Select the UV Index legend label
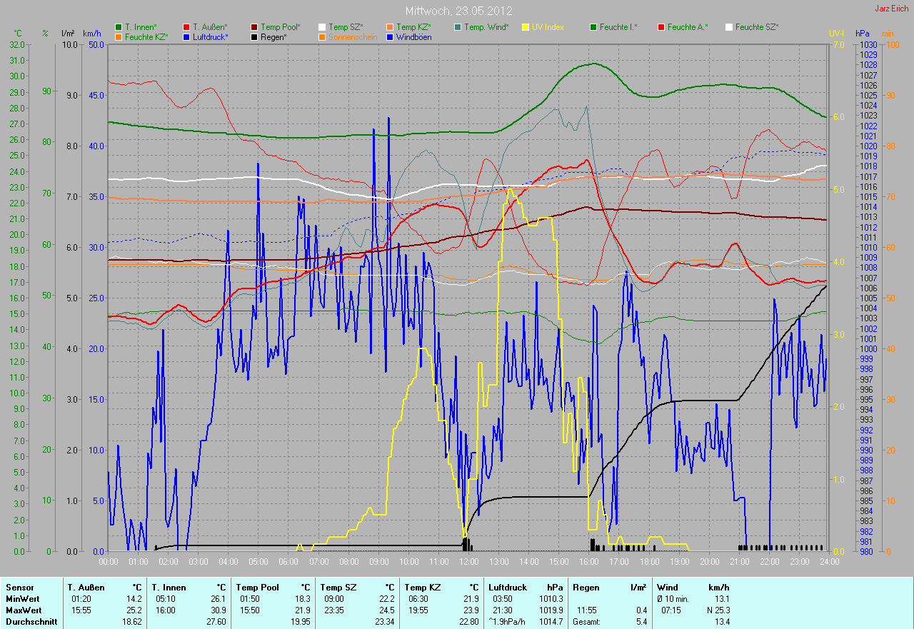914x629 pixels. coord(548,26)
